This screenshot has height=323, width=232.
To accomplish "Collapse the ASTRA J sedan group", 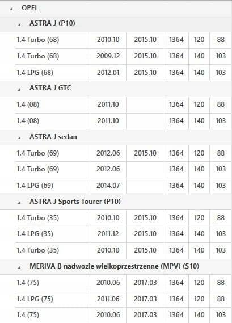I will 19,137.
